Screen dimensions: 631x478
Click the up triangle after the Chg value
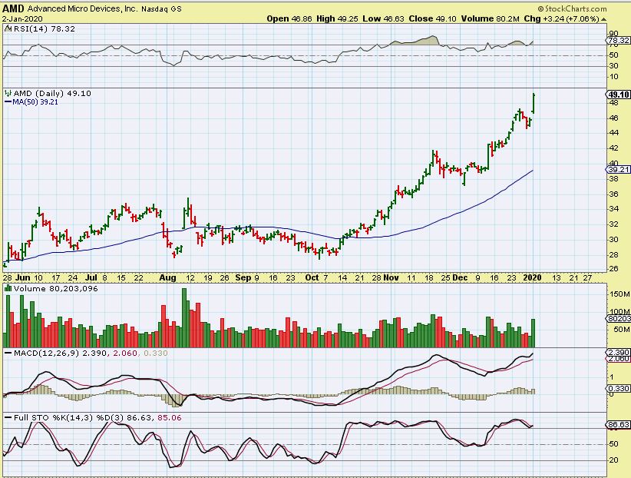click(x=604, y=19)
